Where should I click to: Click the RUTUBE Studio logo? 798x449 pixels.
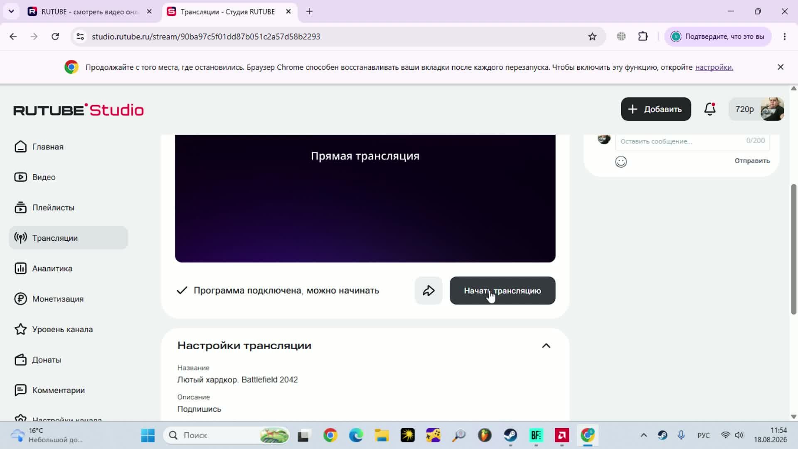[x=79, y=110]
